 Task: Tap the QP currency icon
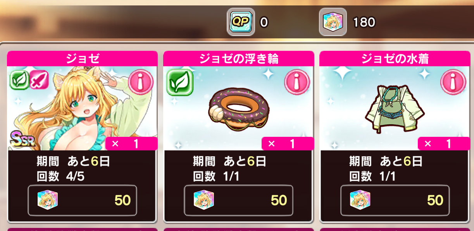pyautogui.click(x=241, y=22)
